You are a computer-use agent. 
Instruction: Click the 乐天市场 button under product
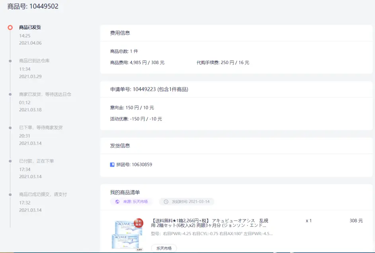click(164, 248)
